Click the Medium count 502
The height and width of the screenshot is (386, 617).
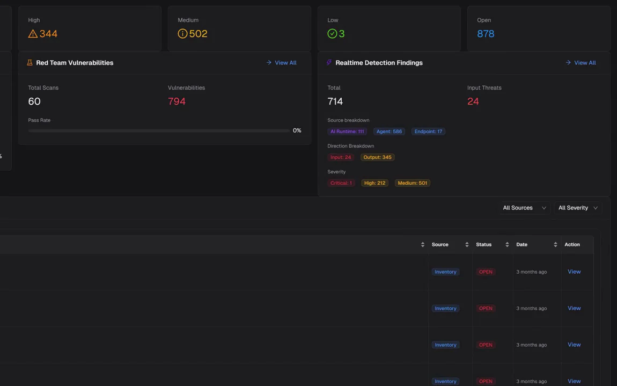198,34
